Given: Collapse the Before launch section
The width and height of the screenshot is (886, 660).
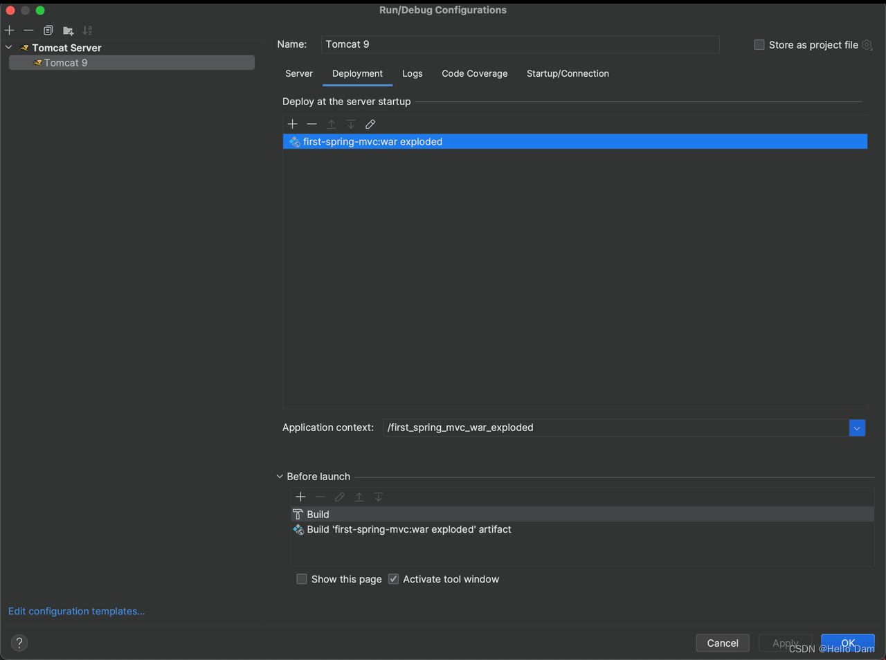Looking at the screenshot, I should (x=280, y=477).
